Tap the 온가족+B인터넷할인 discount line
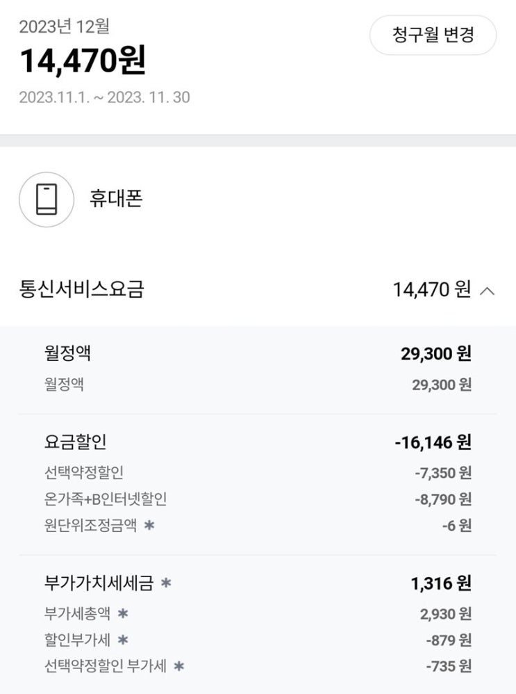Viewport: 516px width, 694px height. tap(106, 499)
